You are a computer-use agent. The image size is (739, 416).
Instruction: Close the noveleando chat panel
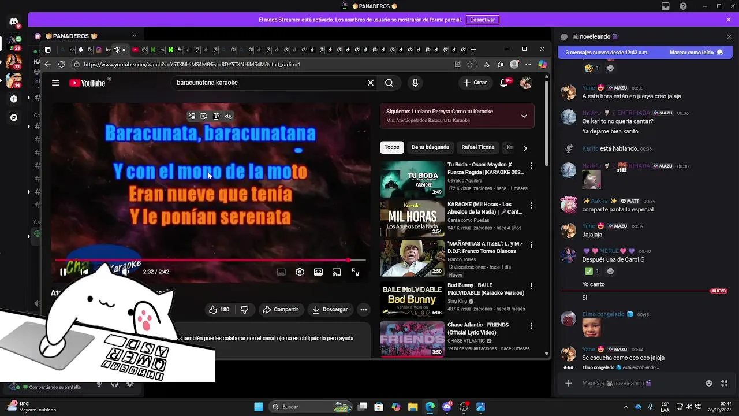(729, 36)
